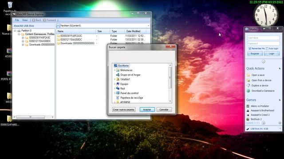Click the Assassin's Creed 2 game icon

pyautogui.click(x=248, y=115)
